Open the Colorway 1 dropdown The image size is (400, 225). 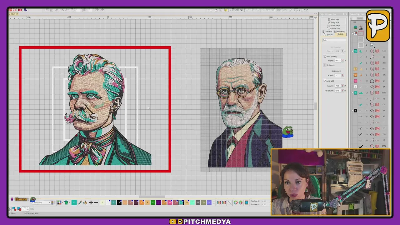(41, 202)
